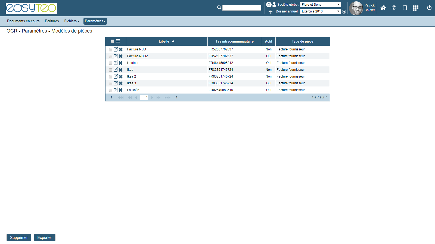Viewport: 435px width, 244px height.
Task: Click the edit icon for Facture NSD
Action: tap(116, 49)
